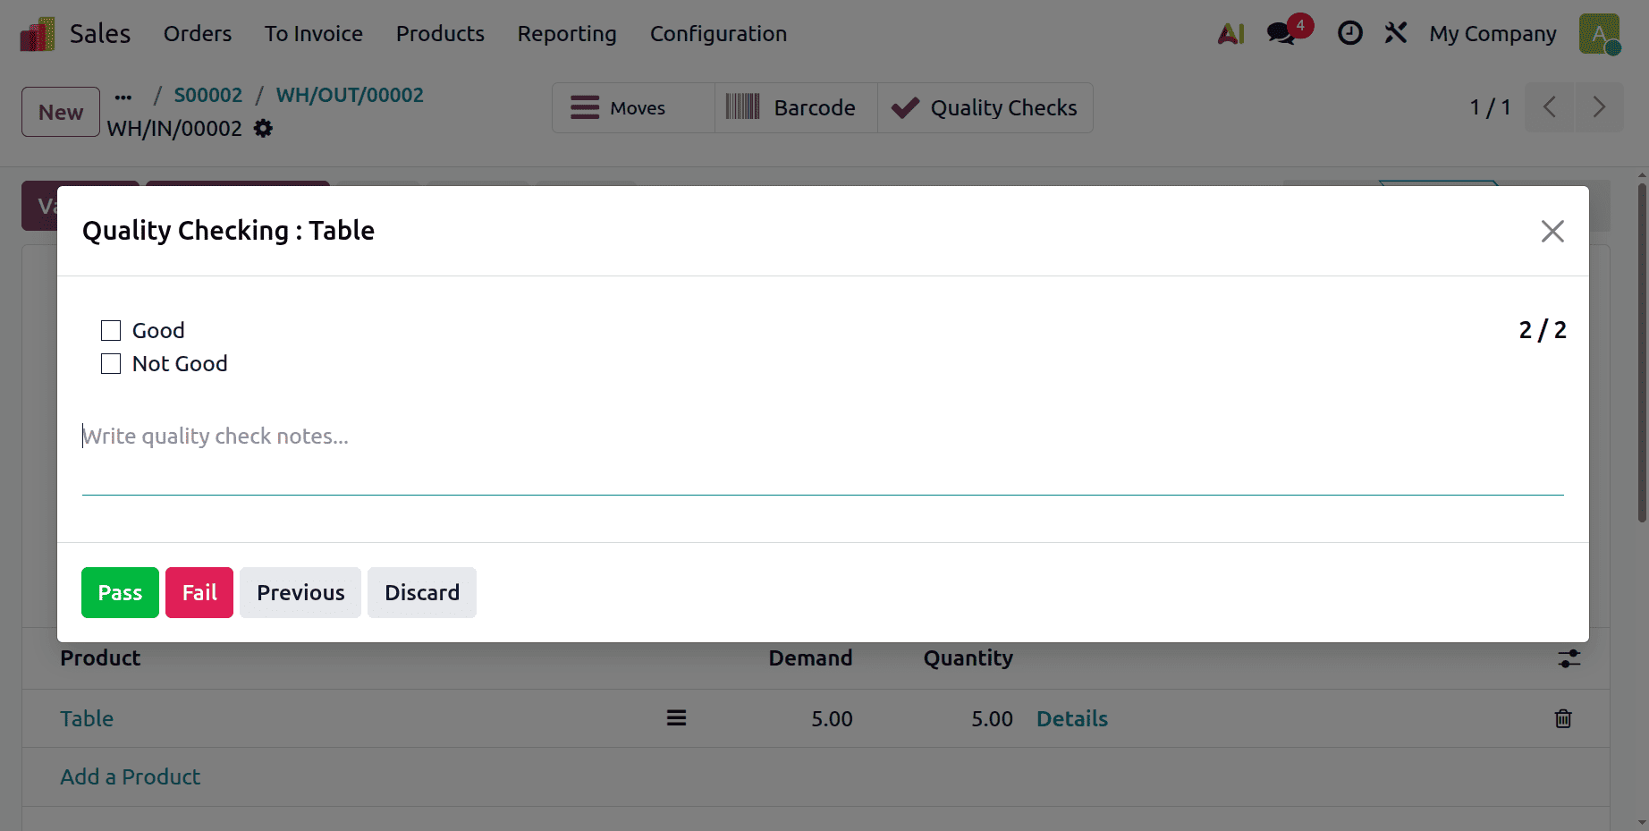Click the Quantity value 5.00
This screenshot has height=831, width=1649.
pos(992,718)
